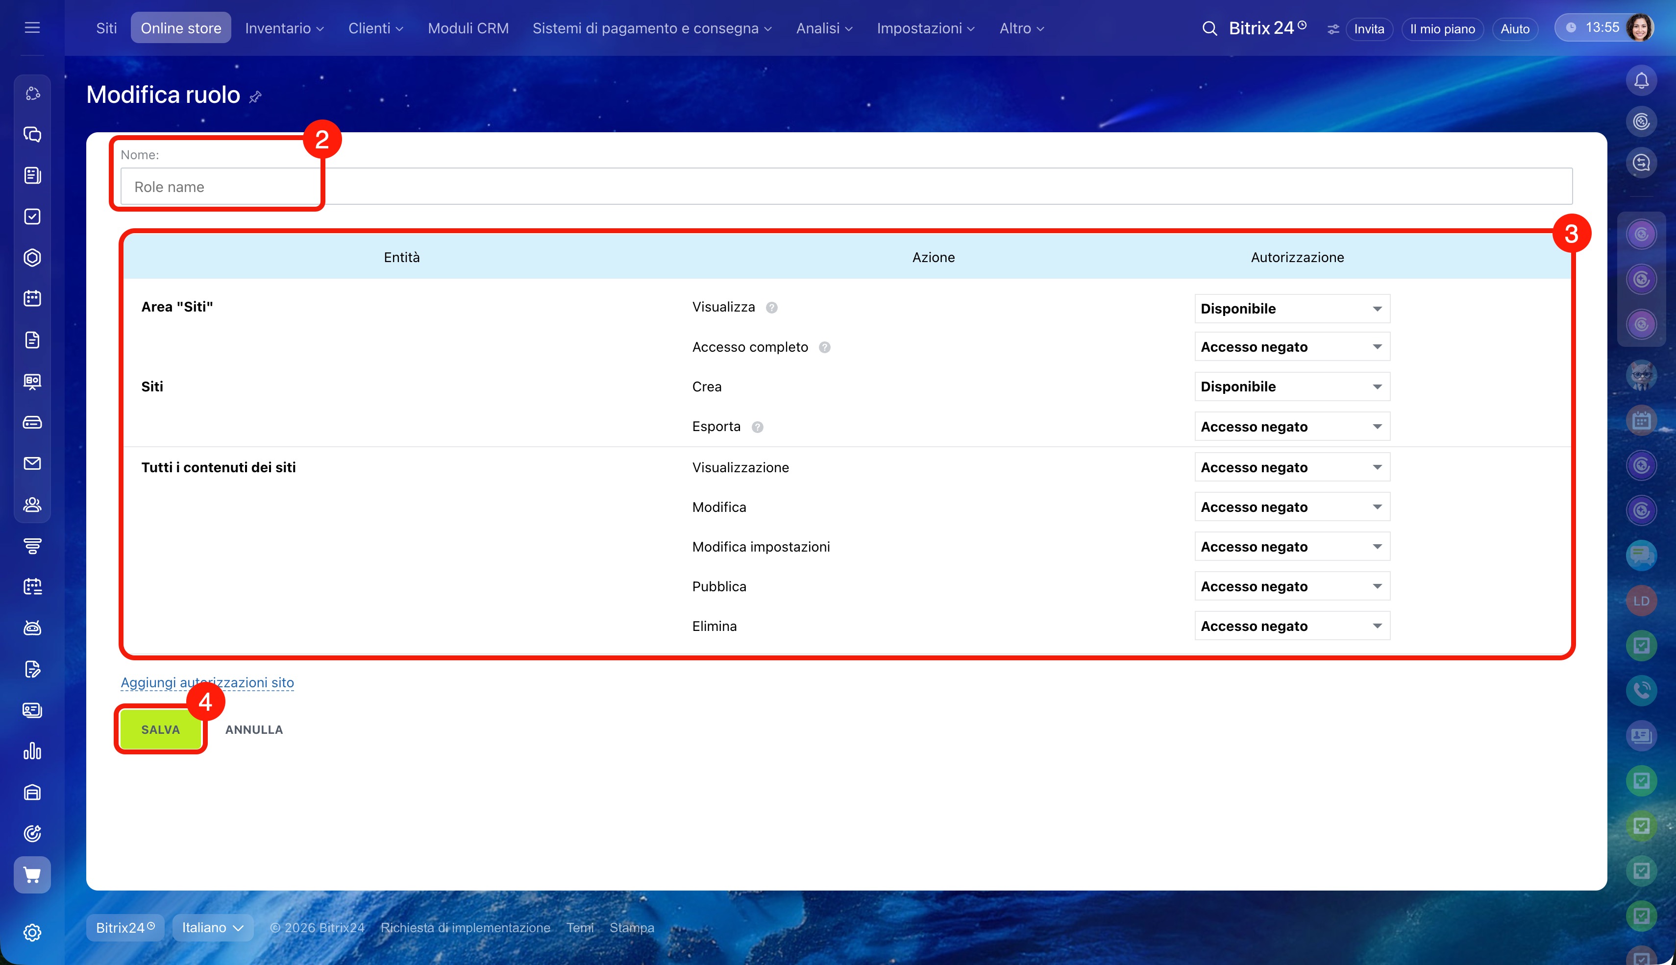Click the shopping cart sidebar icon
The image size is (1676, 965).
[x=32, y=874]
